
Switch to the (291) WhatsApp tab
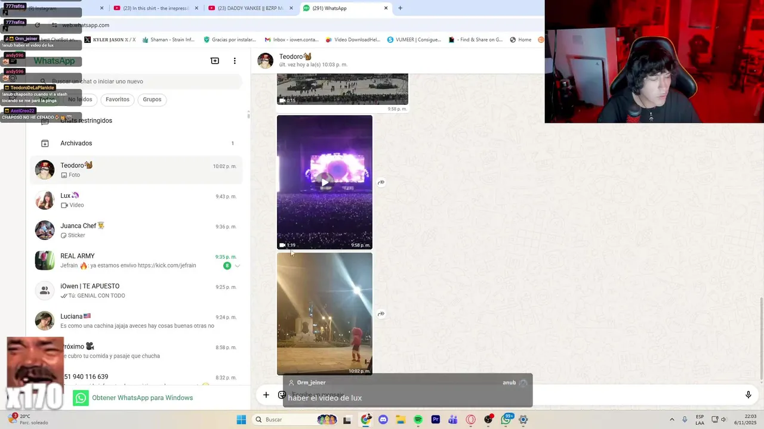[346, 8]
